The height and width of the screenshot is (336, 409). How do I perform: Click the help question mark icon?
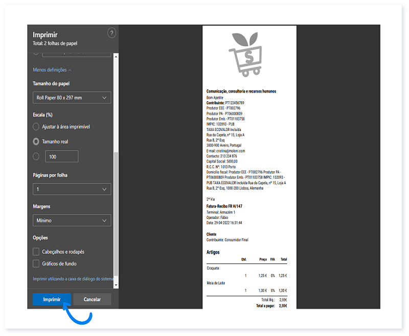point(112,33)
